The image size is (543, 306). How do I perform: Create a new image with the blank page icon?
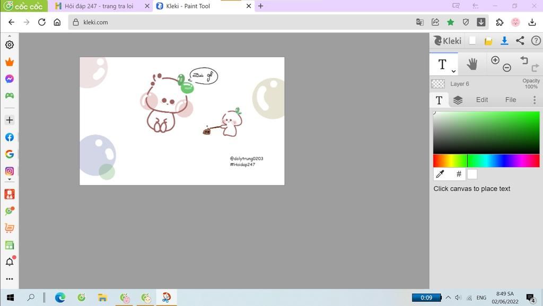[x=472, y=40]
